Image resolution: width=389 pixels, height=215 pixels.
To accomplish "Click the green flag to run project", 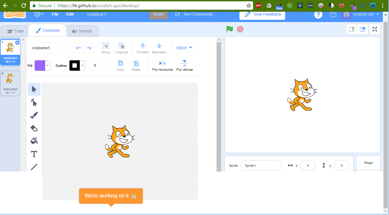I will click(x=229, y=29).
